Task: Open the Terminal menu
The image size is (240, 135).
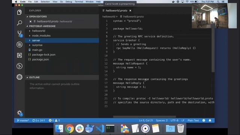Action: click(x=79, y=1)
